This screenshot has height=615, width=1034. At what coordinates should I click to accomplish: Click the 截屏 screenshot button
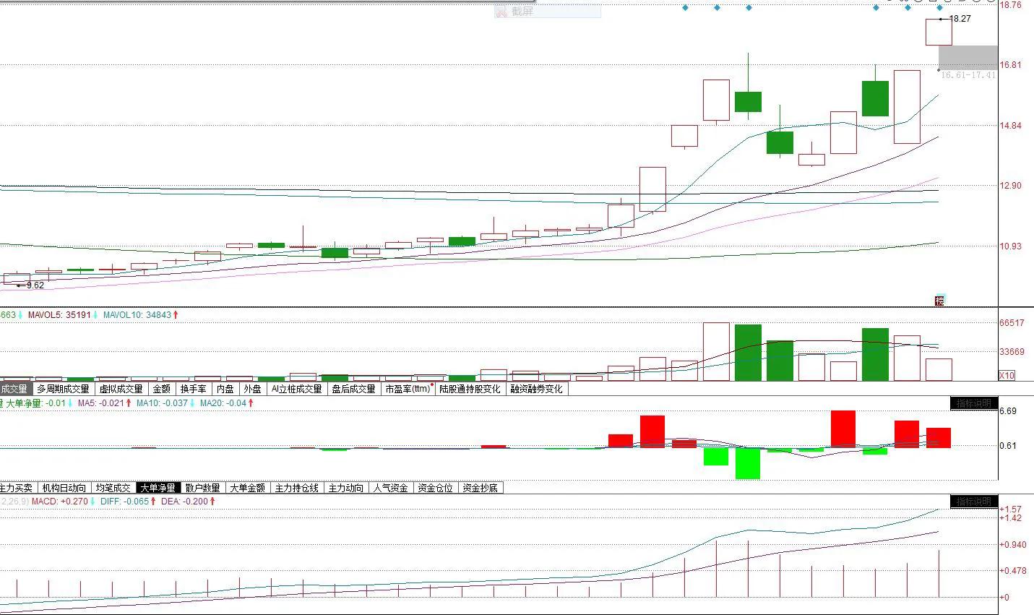point(547,12)
